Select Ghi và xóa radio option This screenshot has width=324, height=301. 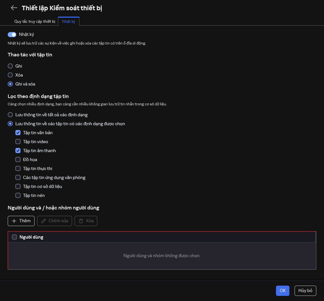pyautogui.click(x=10, y=84)
